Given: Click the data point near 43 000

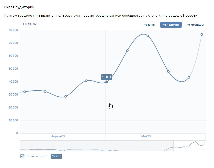Looking at the screenshot, I should [189, 77].
